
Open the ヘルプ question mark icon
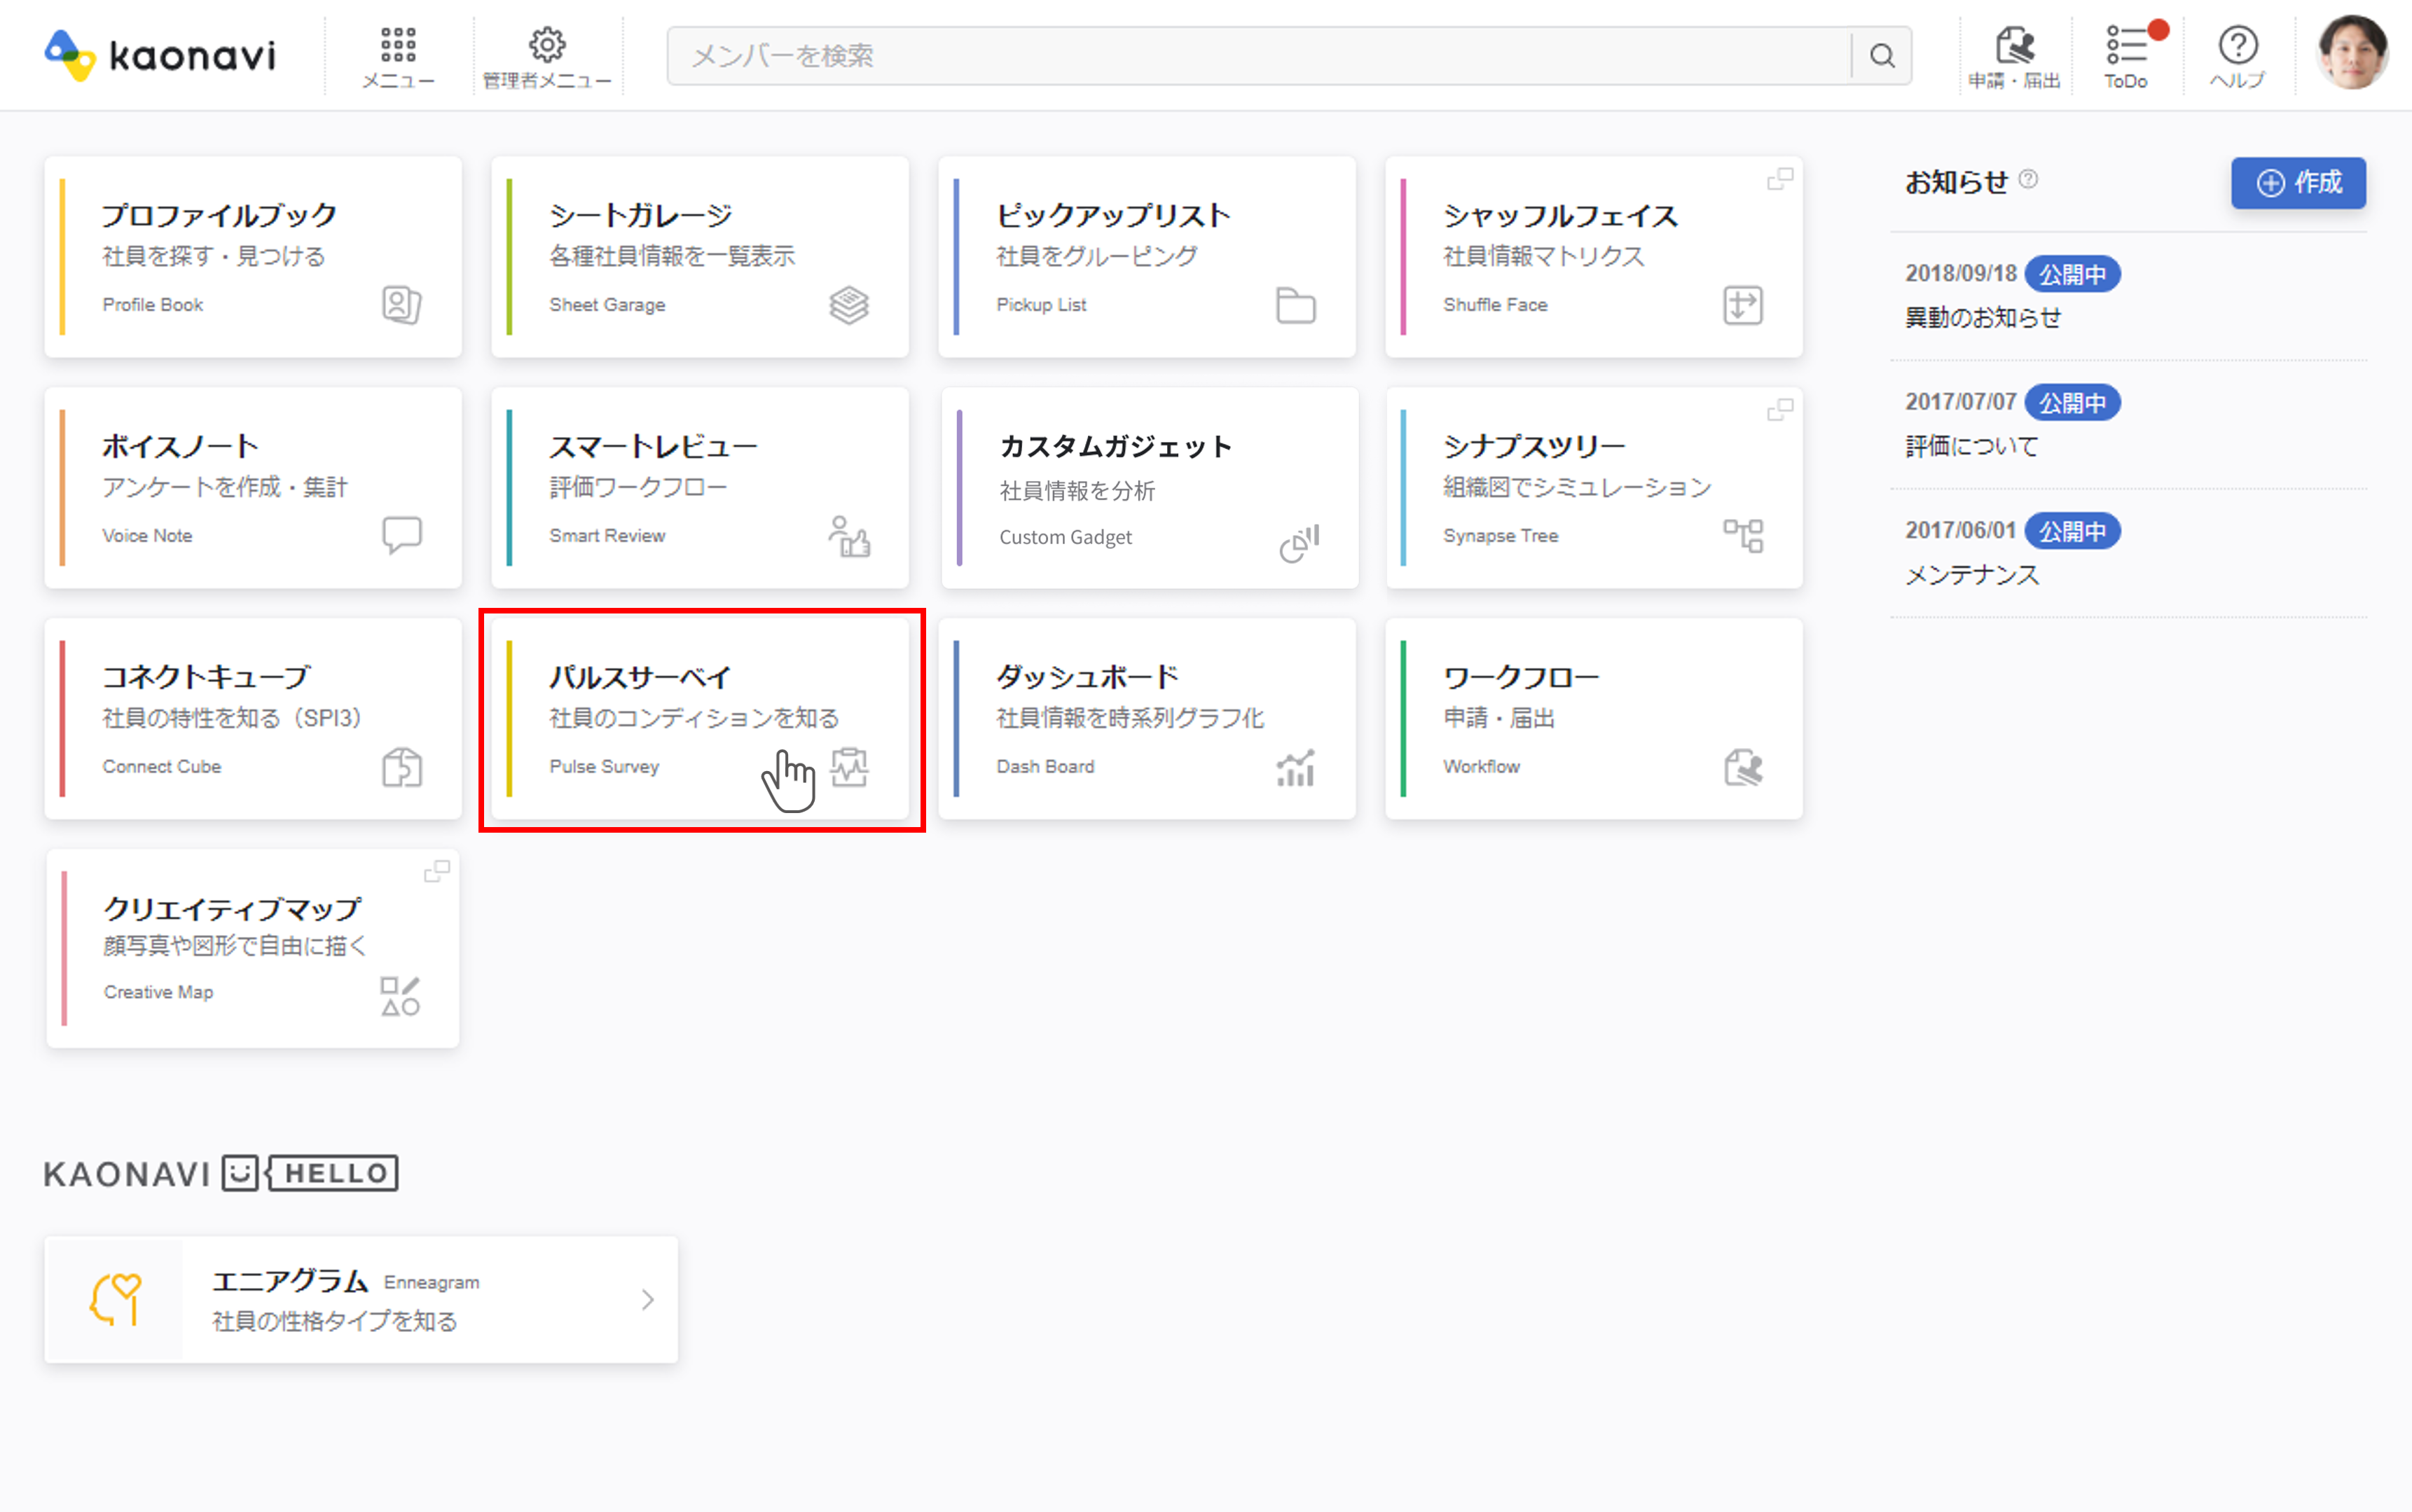point(2237,45)
